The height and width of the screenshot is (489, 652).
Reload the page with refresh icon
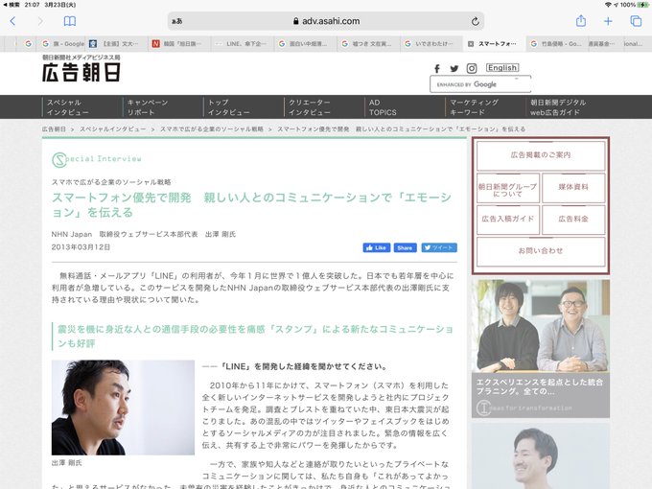tap(475, 21)
